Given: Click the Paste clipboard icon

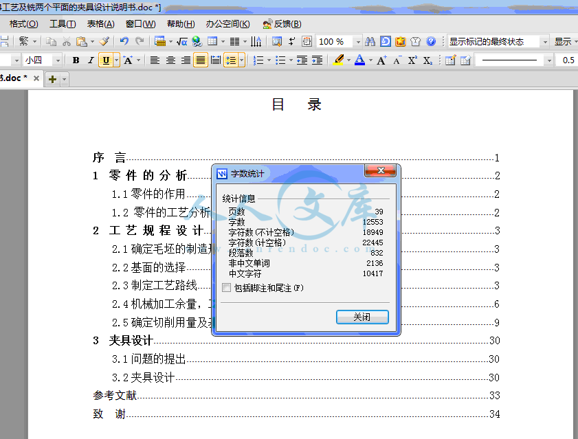Looking at the screenshot, I should click(x=81, y=42).
